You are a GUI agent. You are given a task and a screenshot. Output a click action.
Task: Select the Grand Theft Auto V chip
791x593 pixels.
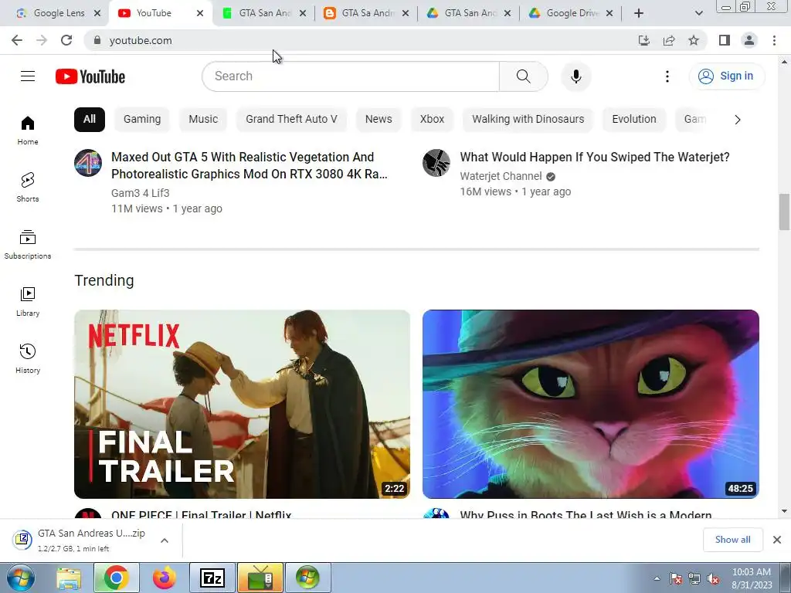[291, 120]
